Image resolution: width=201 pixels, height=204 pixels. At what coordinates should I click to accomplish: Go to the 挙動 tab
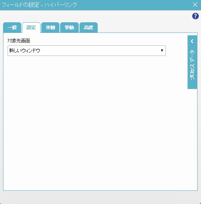tap(69, 28)
